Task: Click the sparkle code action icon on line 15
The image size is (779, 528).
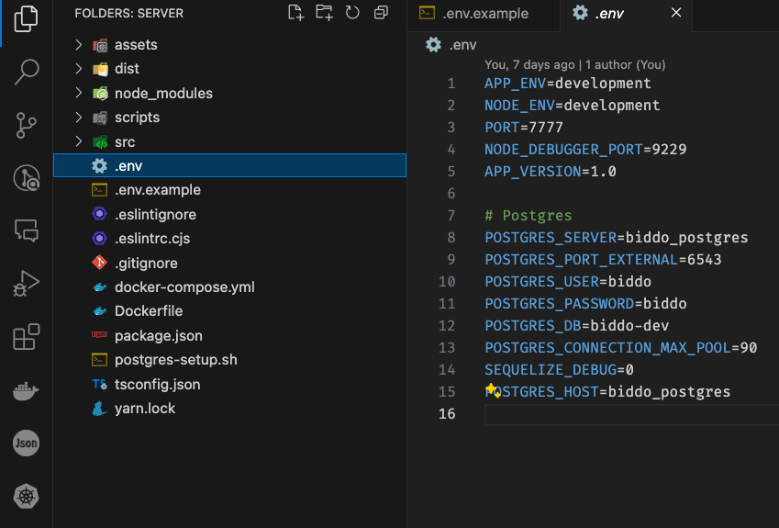Action: (493, 390)
